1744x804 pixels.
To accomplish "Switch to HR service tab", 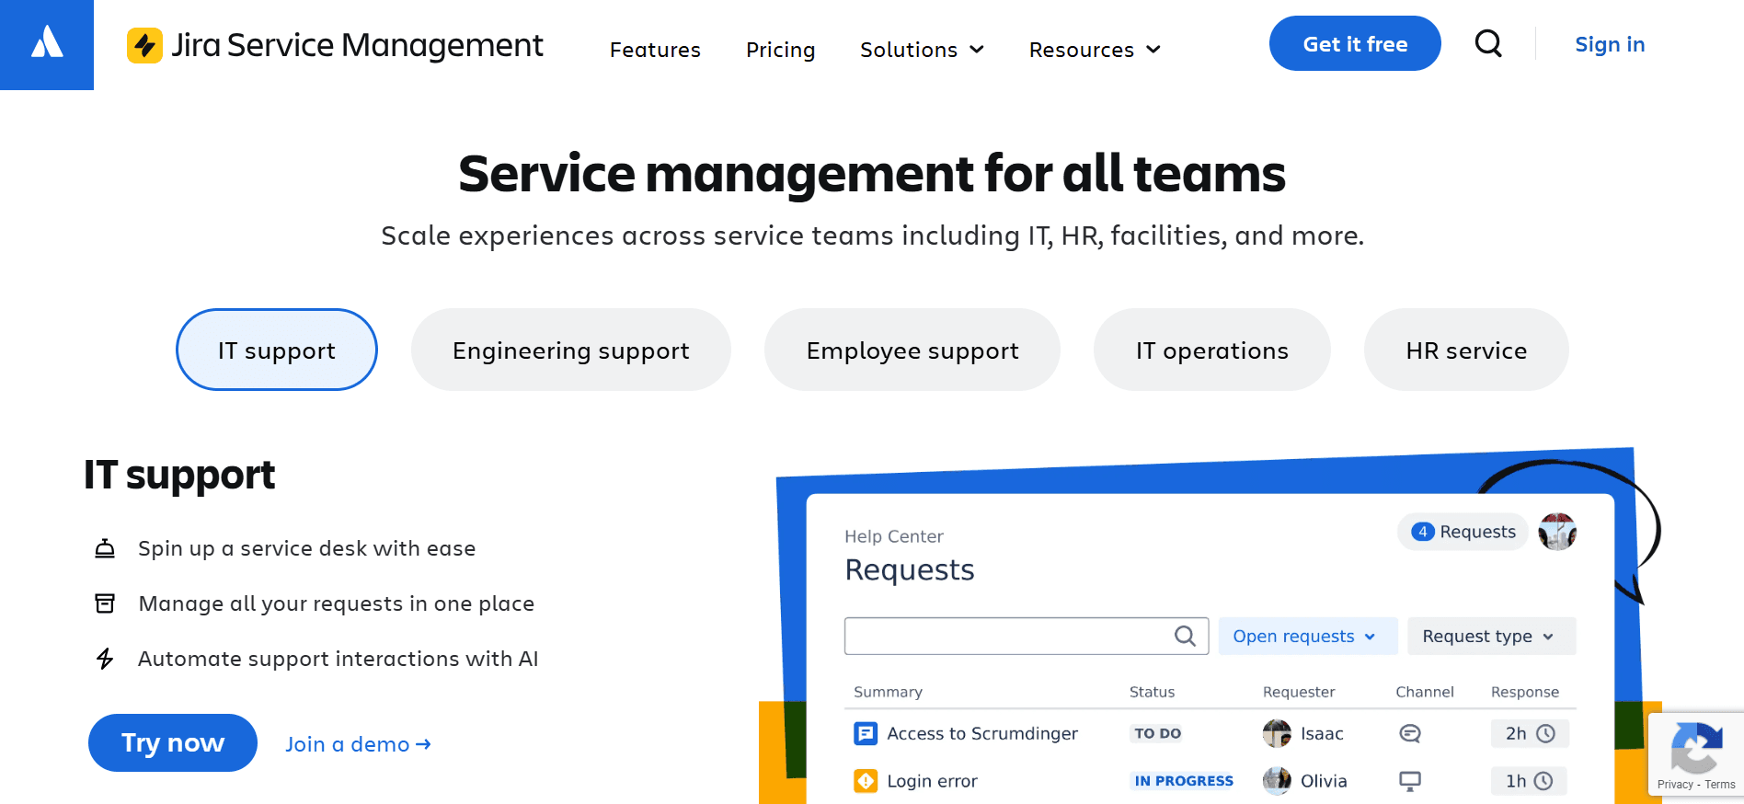I will 1466,350.
